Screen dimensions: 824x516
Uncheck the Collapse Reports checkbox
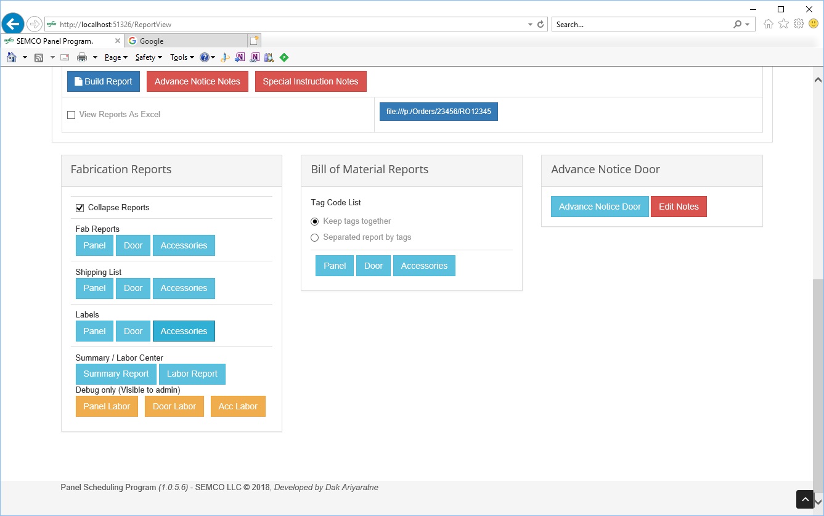[80, 208]
